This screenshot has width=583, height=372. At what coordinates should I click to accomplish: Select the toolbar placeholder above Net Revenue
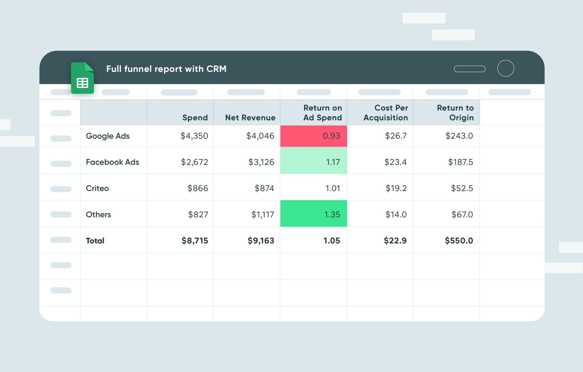[246, 92]
